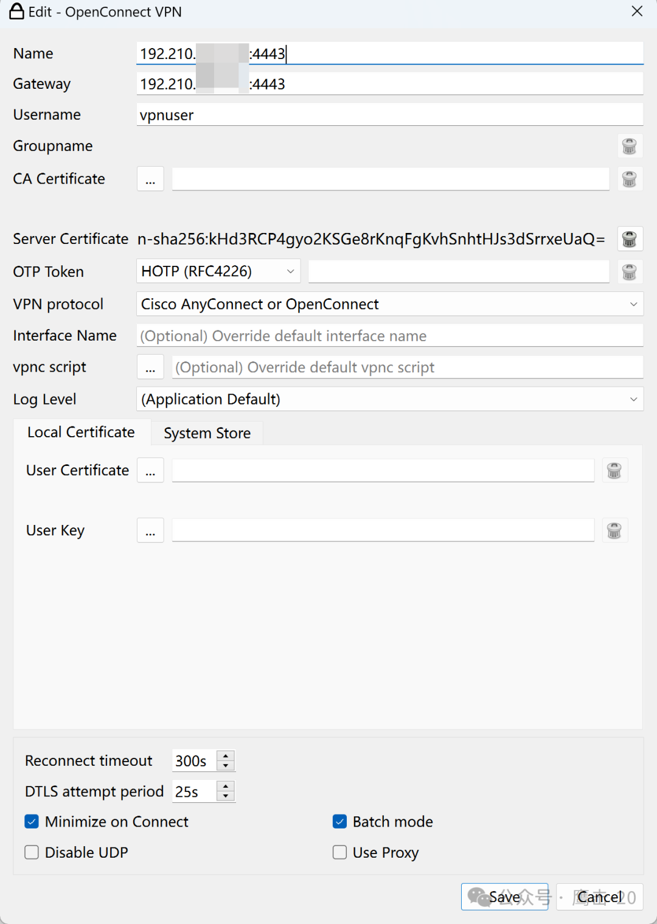Open the OTP Token type dropdown

(x=218, y=271)
